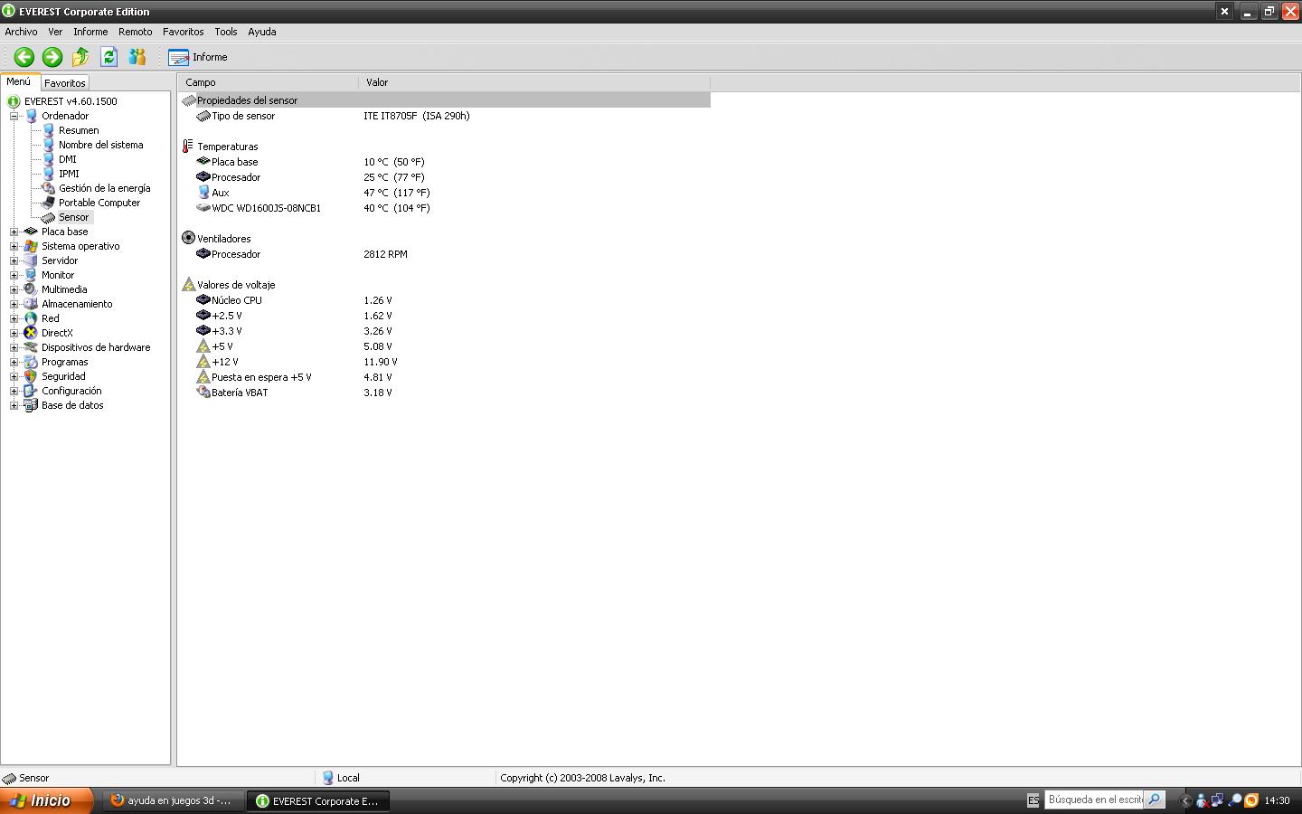Select the Núcleo CPU voltage row
This screenshot has width=1302, height=814.
coord(444,300)
